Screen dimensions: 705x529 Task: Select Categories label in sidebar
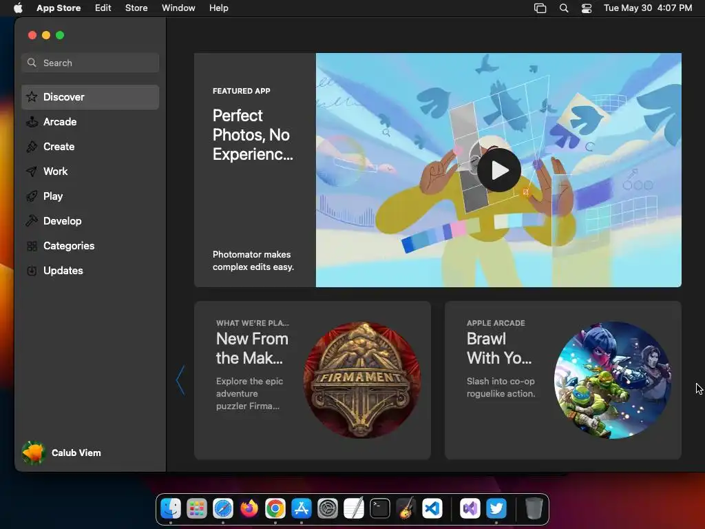[x=69, y=246]
